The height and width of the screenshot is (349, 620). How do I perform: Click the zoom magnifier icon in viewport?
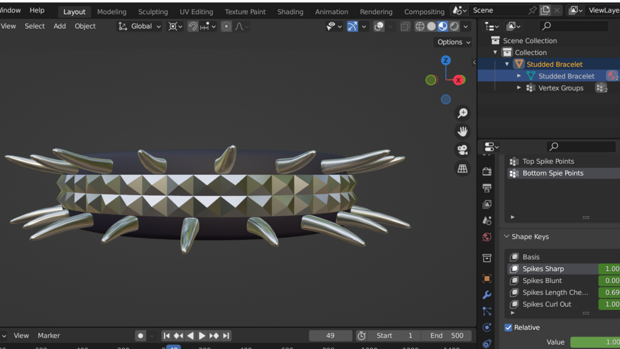point(462,113)
